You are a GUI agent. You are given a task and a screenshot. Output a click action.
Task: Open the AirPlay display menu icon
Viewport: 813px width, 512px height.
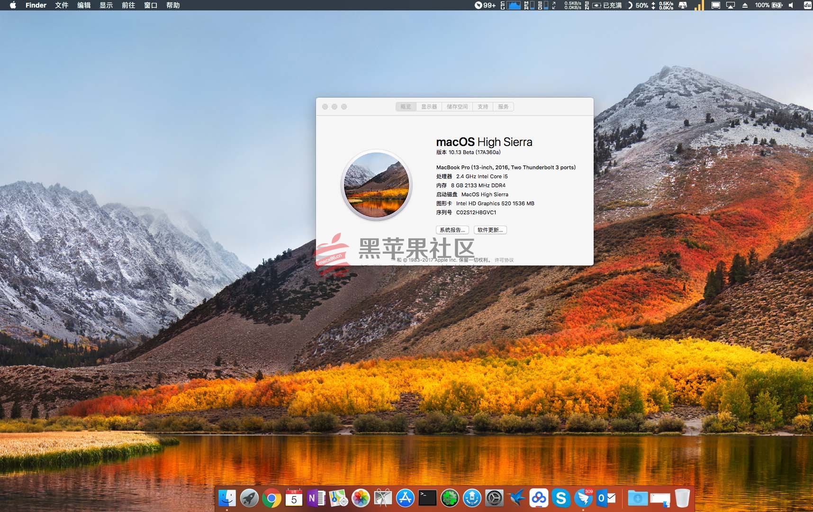point(731,5)
